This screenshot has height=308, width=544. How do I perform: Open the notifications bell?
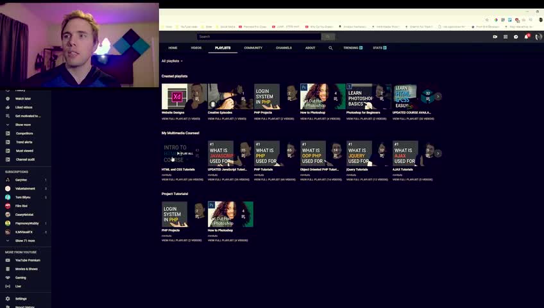(x=526, y=37)
